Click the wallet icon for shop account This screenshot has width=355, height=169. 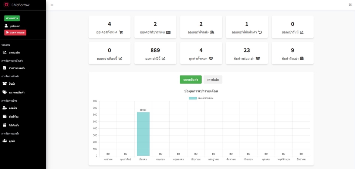click(x=4, y=116)
